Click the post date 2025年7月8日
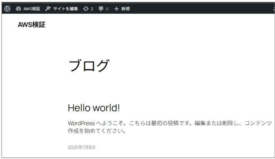The height and width of the screenshot is (159, 275). (82, 148)
